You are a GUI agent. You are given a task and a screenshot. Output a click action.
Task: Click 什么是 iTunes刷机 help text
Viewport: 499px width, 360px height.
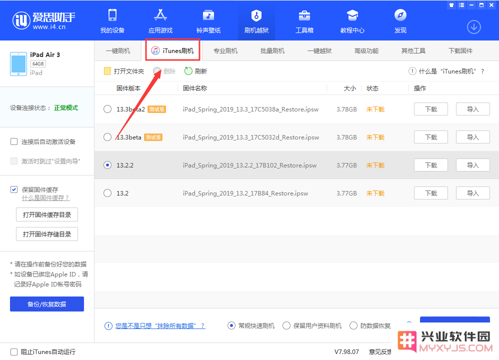[x=451, y=71]
